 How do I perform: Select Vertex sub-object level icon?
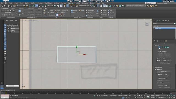tap(159, 47)
